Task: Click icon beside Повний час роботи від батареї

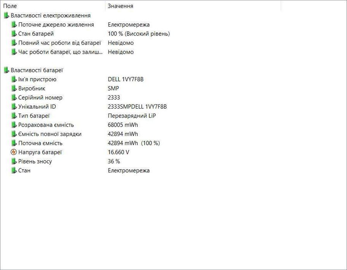Action: click(14, 43)
